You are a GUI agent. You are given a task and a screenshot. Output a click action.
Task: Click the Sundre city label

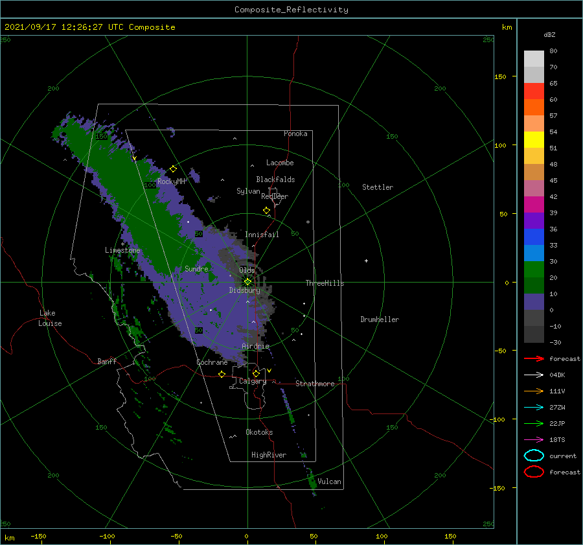pos(196,268)
